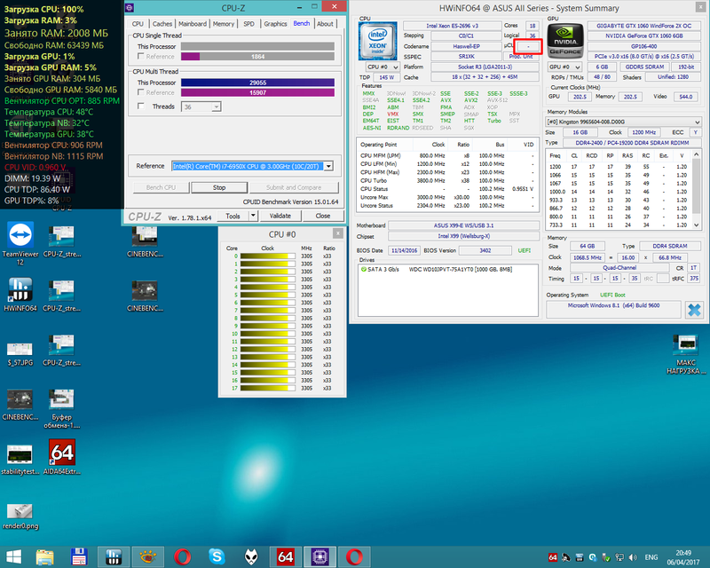Viewport: 710px width, 568px height.
Task: Click the Close button in CPU-Z
Action: [323, 216]
